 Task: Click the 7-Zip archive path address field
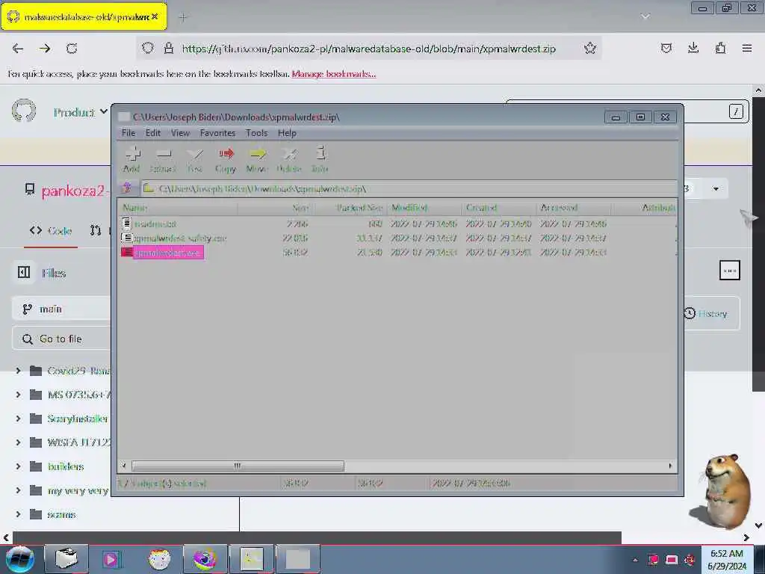pyautogui.click(x=409, y=188)
